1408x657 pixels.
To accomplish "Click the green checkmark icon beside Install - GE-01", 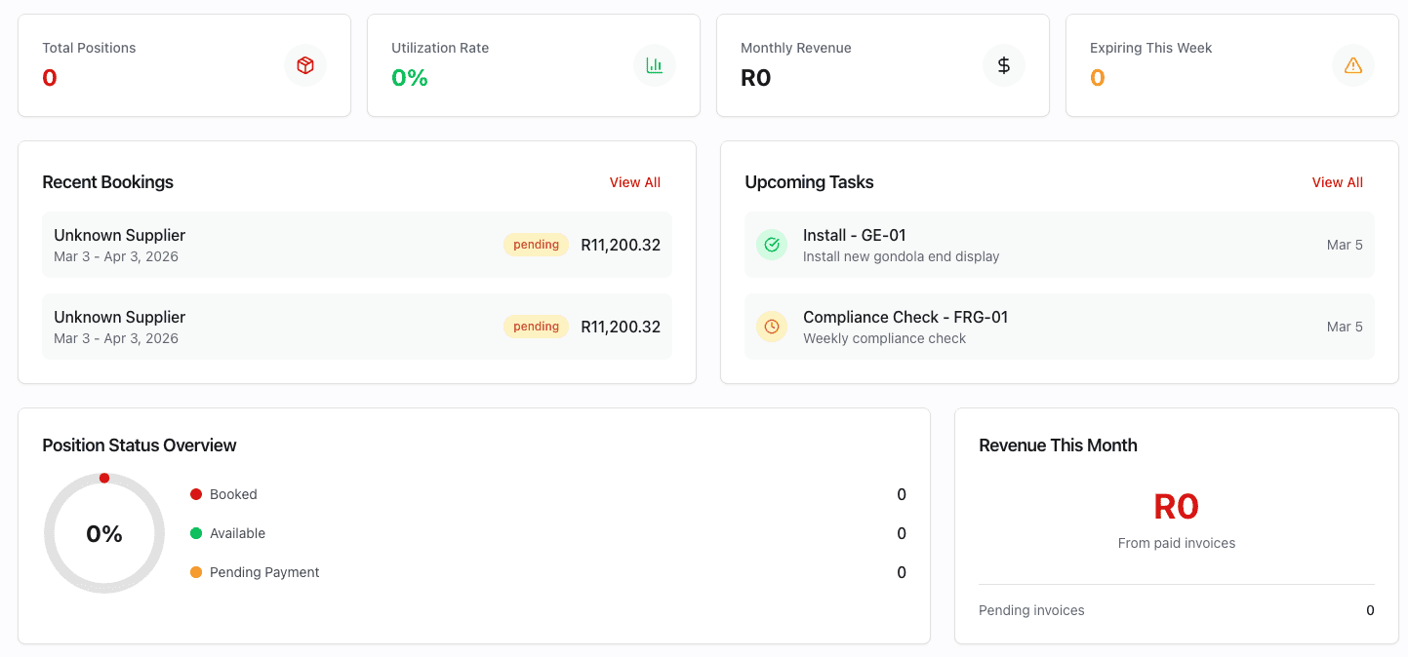I will [772, 244].
